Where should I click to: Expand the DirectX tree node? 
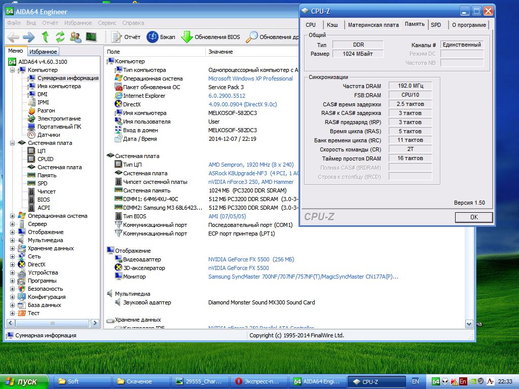pos(12,264)
